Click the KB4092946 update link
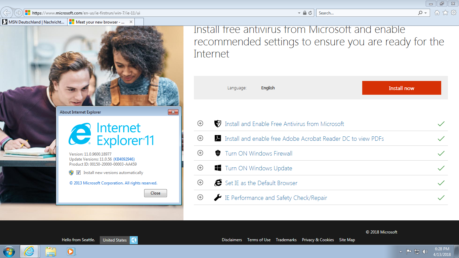Image resolution: width=459 pixels, height=258 pixels. point(124,159)
